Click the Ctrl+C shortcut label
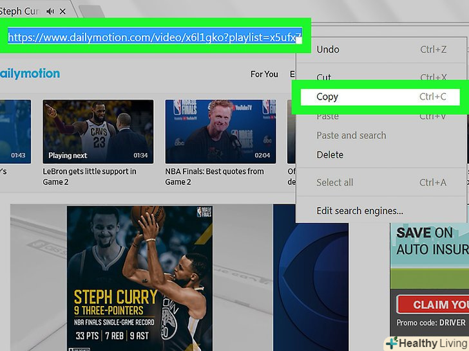Image resolution: width=469 pixels, height=351 pixels. [433, 96]
